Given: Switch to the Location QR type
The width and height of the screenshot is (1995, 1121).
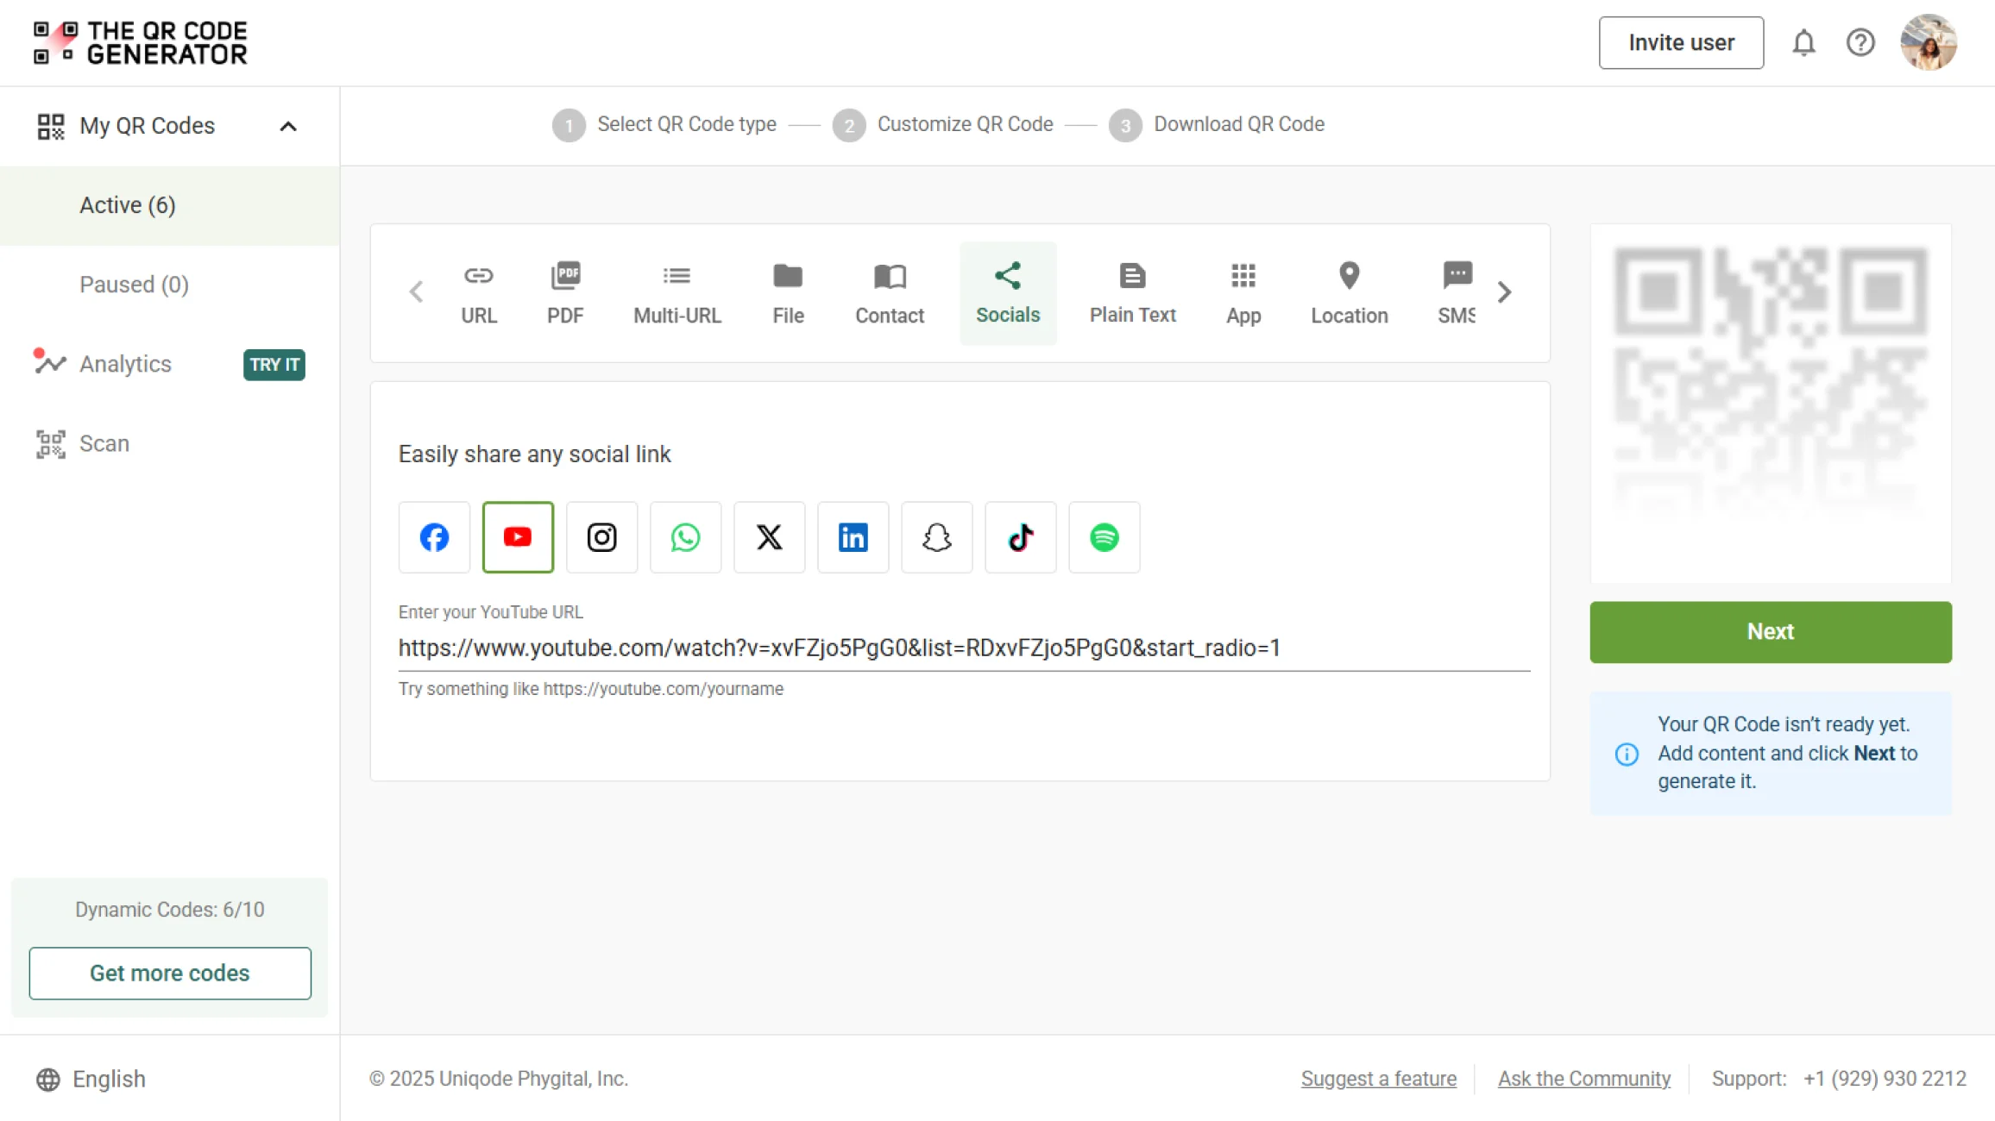Looking at the screenshot, I should click(x=1349, y=293).
